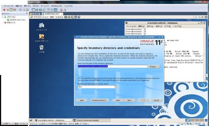Screen dimensions: 209x126
Task: Click the fourth launcher icon in GNOME panel
Action: (x=76, y=17)
